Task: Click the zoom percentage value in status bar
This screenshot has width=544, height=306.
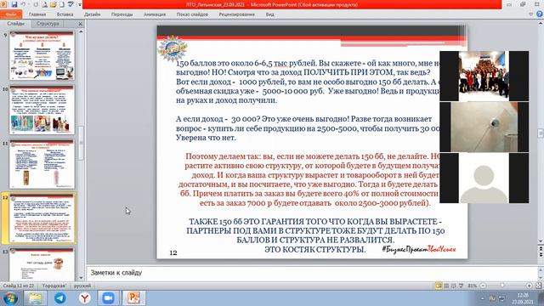Action: [x=473, y=286]
